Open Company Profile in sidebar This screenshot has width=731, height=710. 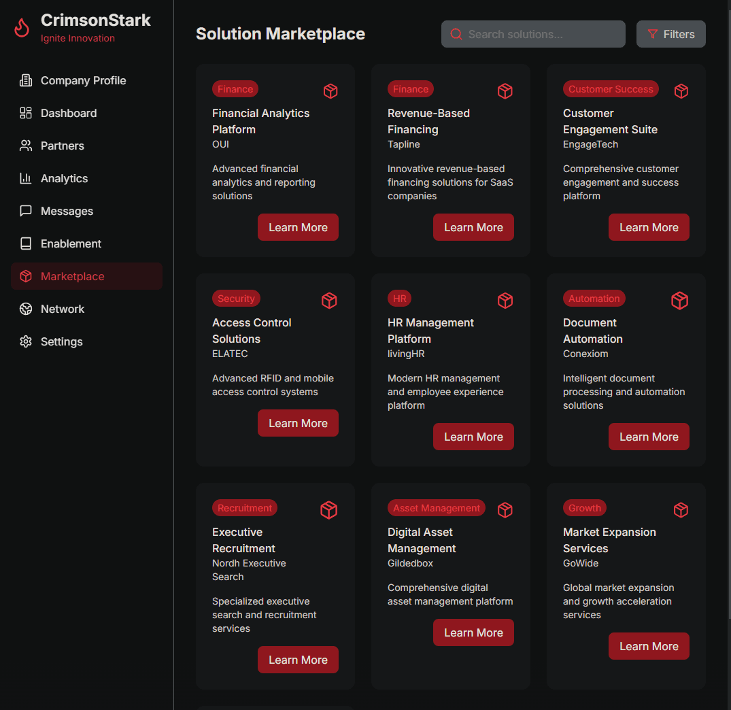87,81
